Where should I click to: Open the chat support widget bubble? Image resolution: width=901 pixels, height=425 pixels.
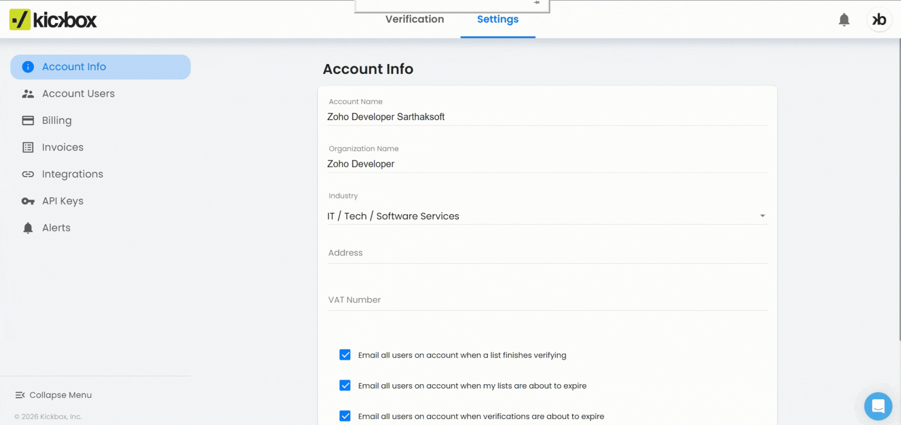tap(877, 406)
